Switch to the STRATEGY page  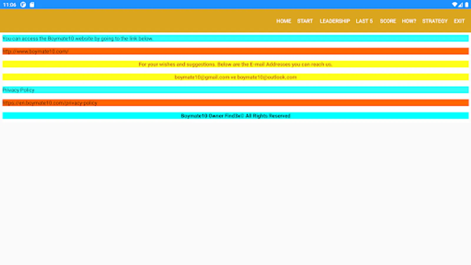(434, 21)
